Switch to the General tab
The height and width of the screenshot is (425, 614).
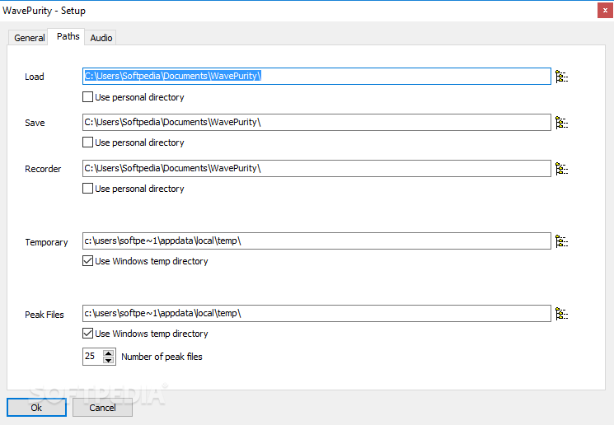[x=29, y=38]
